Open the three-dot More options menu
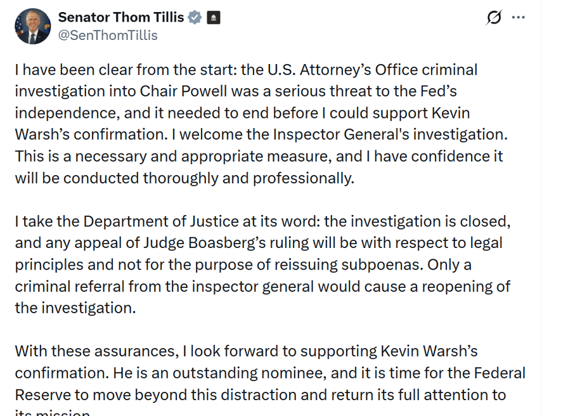Viewport: 568px width, 416px height. tap(519, 18)
